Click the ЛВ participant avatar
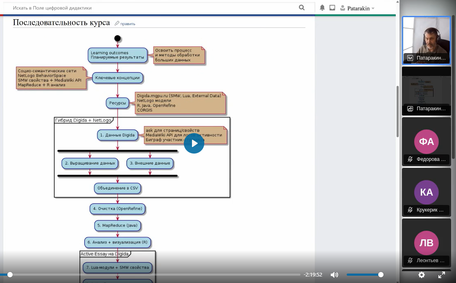 tap(426, 243)
